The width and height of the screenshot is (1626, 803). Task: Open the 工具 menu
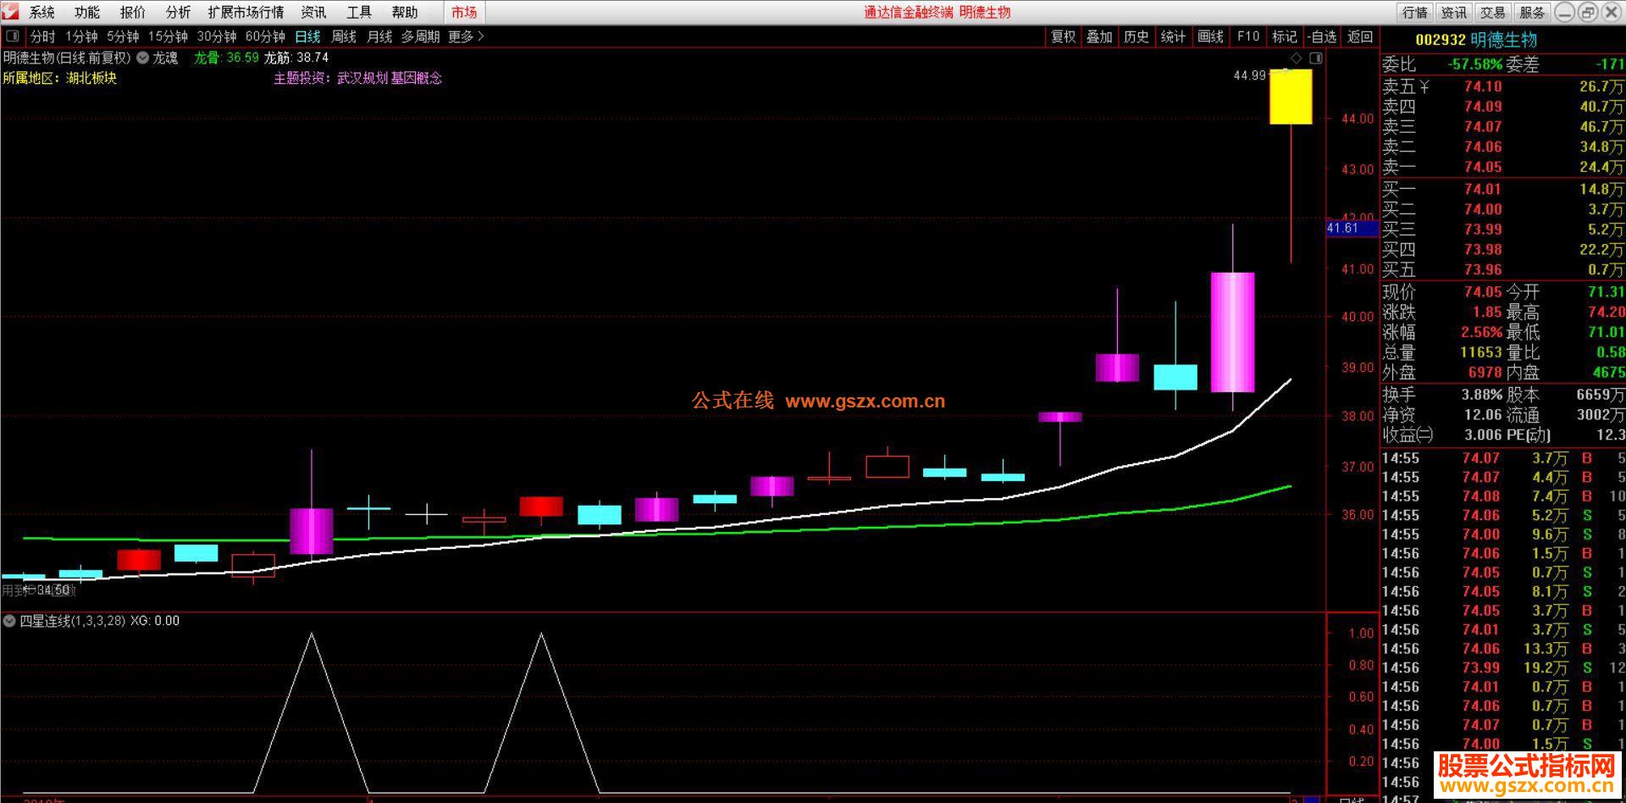tap(359, 12)
